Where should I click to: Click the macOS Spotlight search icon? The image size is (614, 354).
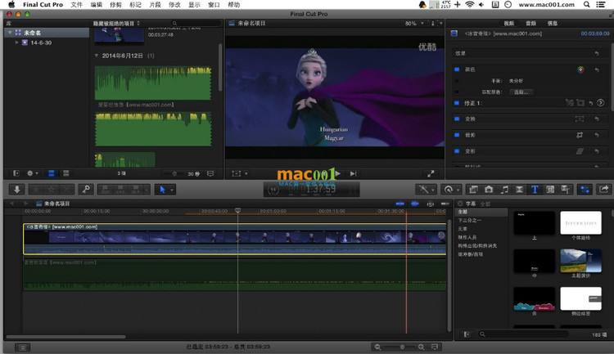(586, 5)
